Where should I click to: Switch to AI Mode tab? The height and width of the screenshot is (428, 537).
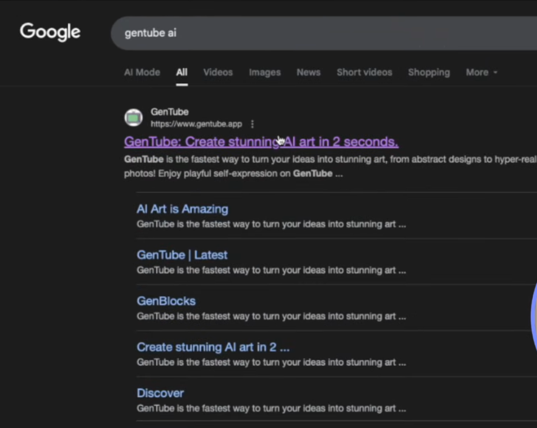tap(142, 72)
